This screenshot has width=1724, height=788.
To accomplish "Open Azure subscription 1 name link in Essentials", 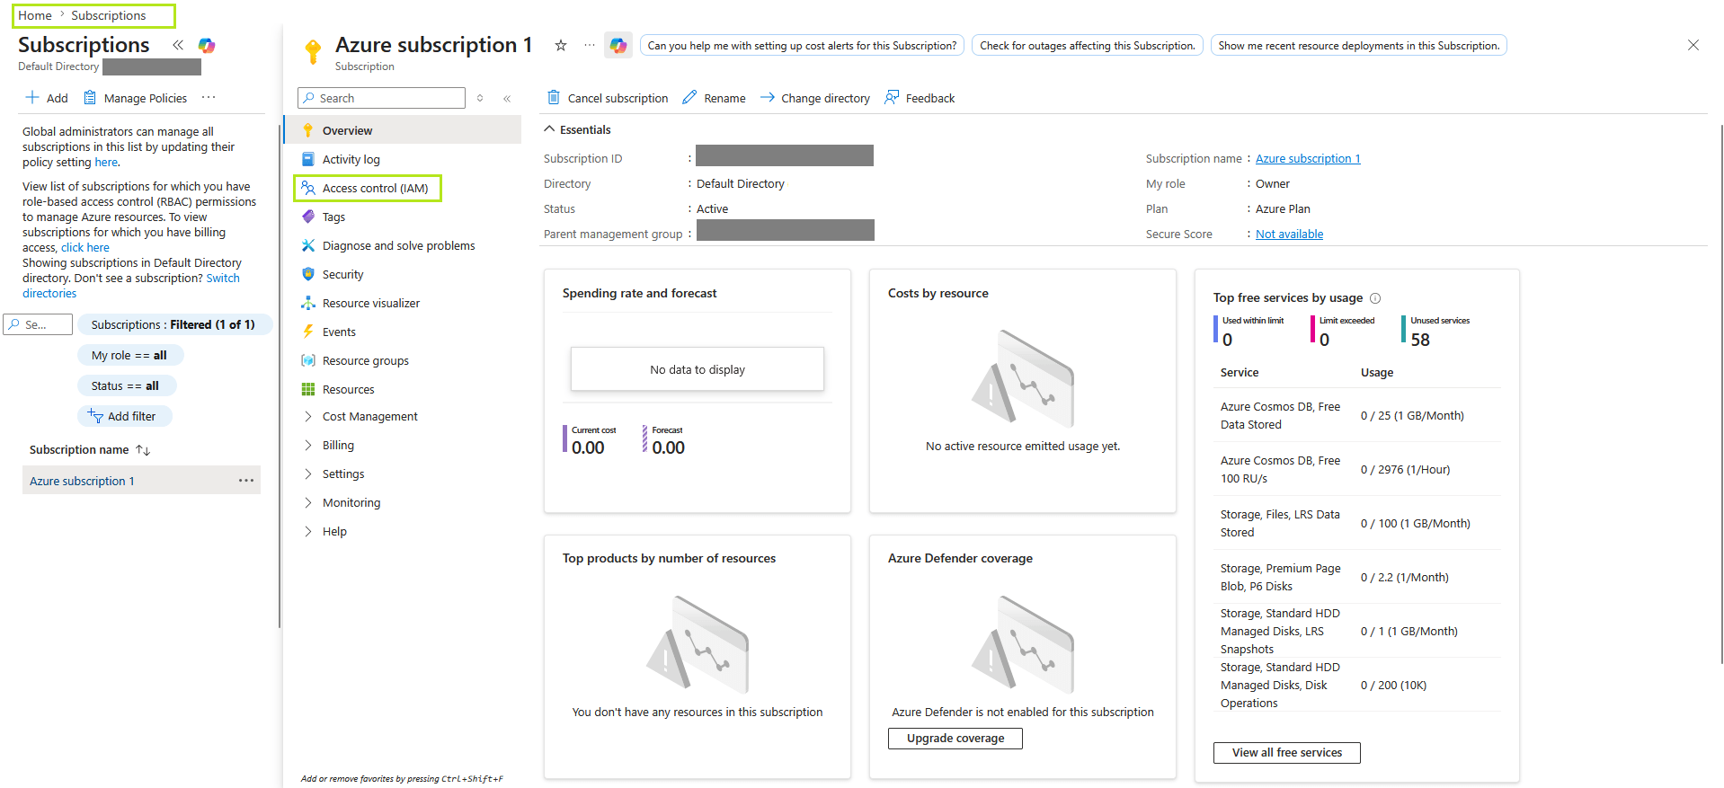I will 1308,159.
